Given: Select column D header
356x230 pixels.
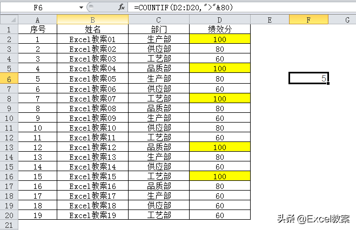Looking at the screenshot, I should pyautogui.click(x=220, y=19).
